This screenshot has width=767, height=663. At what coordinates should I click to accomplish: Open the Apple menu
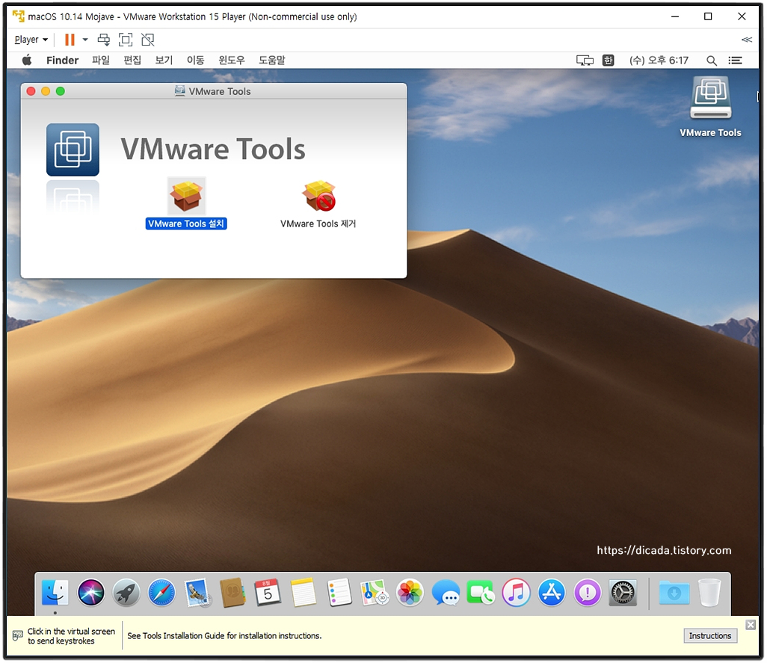[x=27, y=60]
